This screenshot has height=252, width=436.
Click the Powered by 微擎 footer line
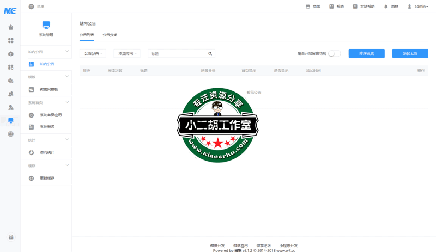(x=254, y=250)
